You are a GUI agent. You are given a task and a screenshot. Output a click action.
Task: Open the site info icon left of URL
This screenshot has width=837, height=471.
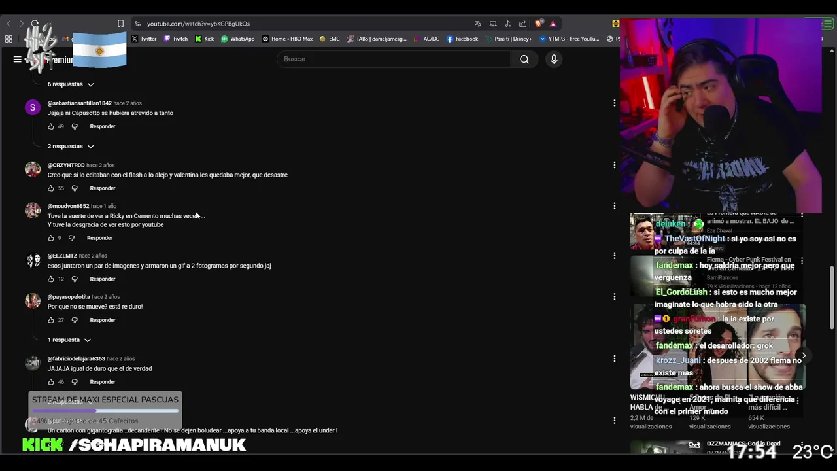click(137, 24)
